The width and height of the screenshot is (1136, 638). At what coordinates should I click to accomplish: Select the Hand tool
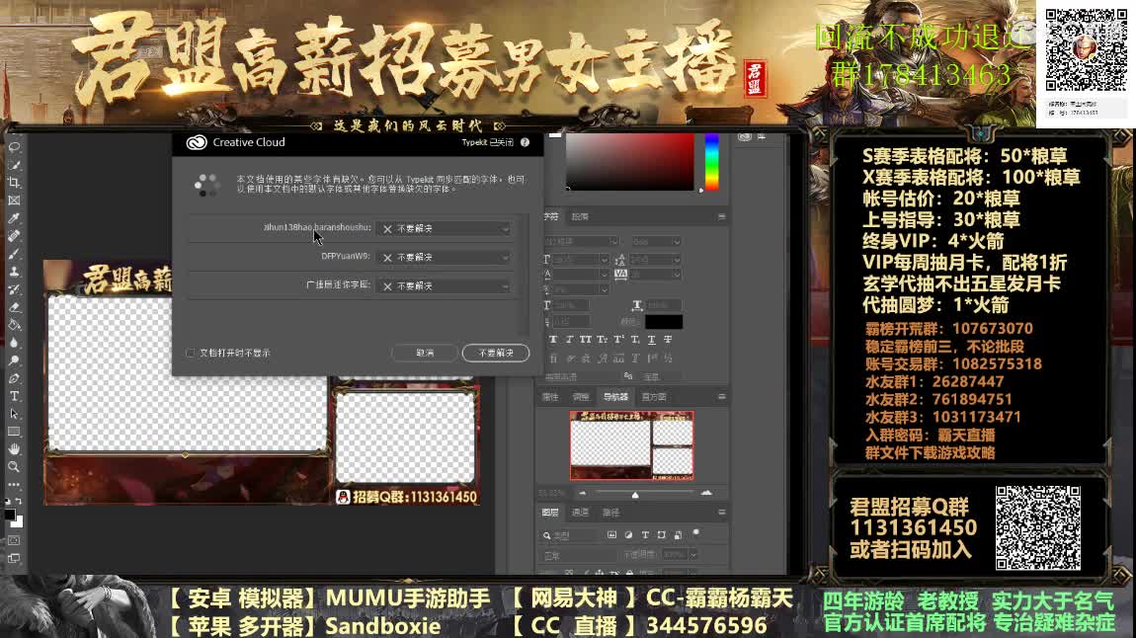click(15, 449)
